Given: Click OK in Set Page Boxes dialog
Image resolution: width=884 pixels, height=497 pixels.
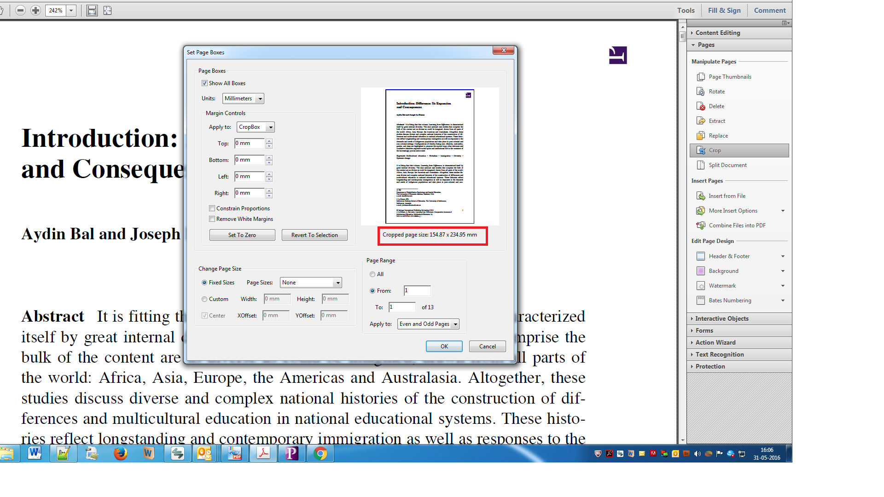Looking at the screenshot, I should [444, 347].
